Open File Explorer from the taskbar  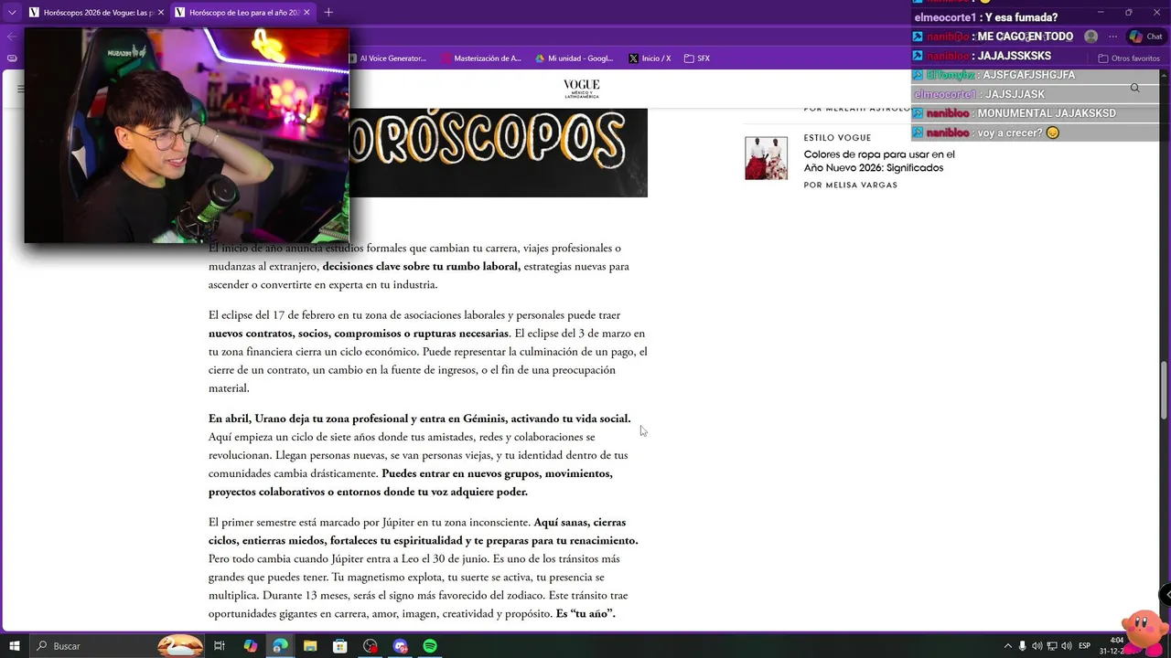tap(310, 646)
